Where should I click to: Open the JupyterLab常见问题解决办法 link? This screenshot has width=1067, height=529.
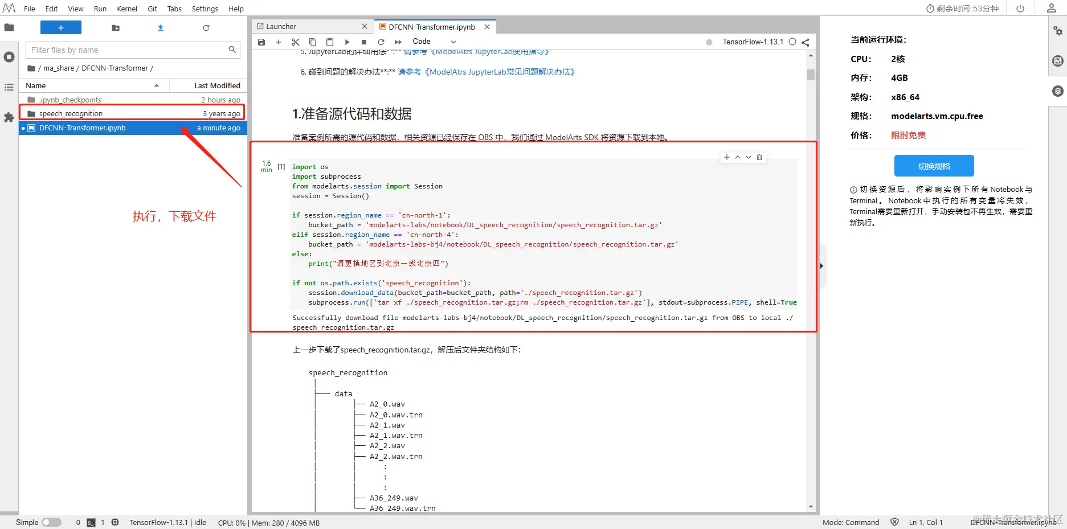[x=487, y=72]
